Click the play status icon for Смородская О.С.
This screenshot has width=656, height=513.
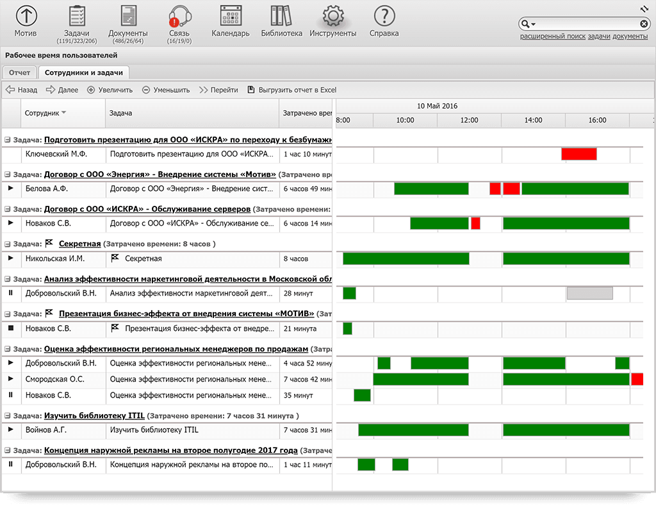[x=11, y=379]
